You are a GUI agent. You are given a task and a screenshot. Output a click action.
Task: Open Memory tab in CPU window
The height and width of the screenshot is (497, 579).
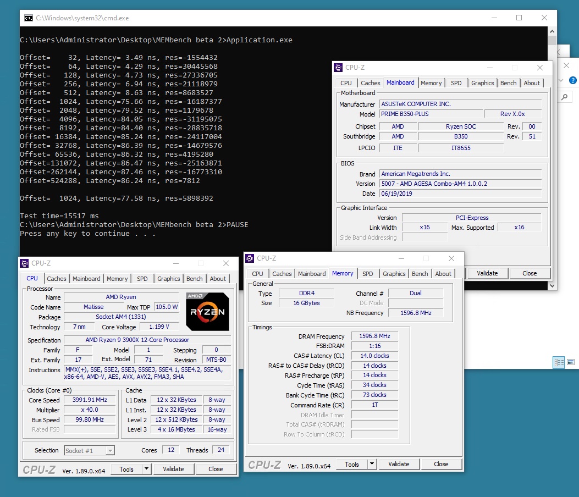click(x=117, y=279)
